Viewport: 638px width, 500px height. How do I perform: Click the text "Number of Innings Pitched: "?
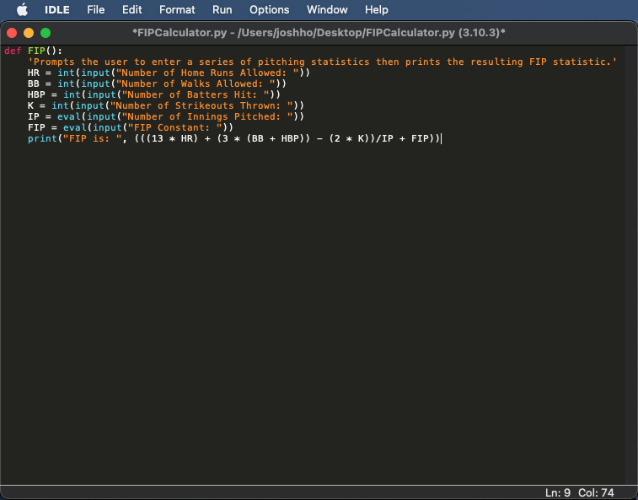(207, 117)
